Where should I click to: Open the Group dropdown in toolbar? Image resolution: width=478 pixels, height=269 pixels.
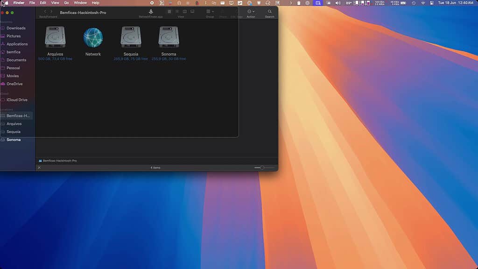[210, 11]
